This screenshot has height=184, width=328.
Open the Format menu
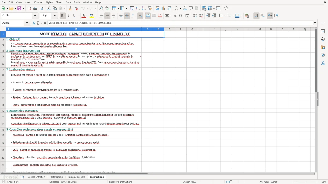coord(38,2)
